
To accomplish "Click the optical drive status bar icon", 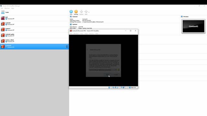I will pyautogui.click(x=111, y=87).
